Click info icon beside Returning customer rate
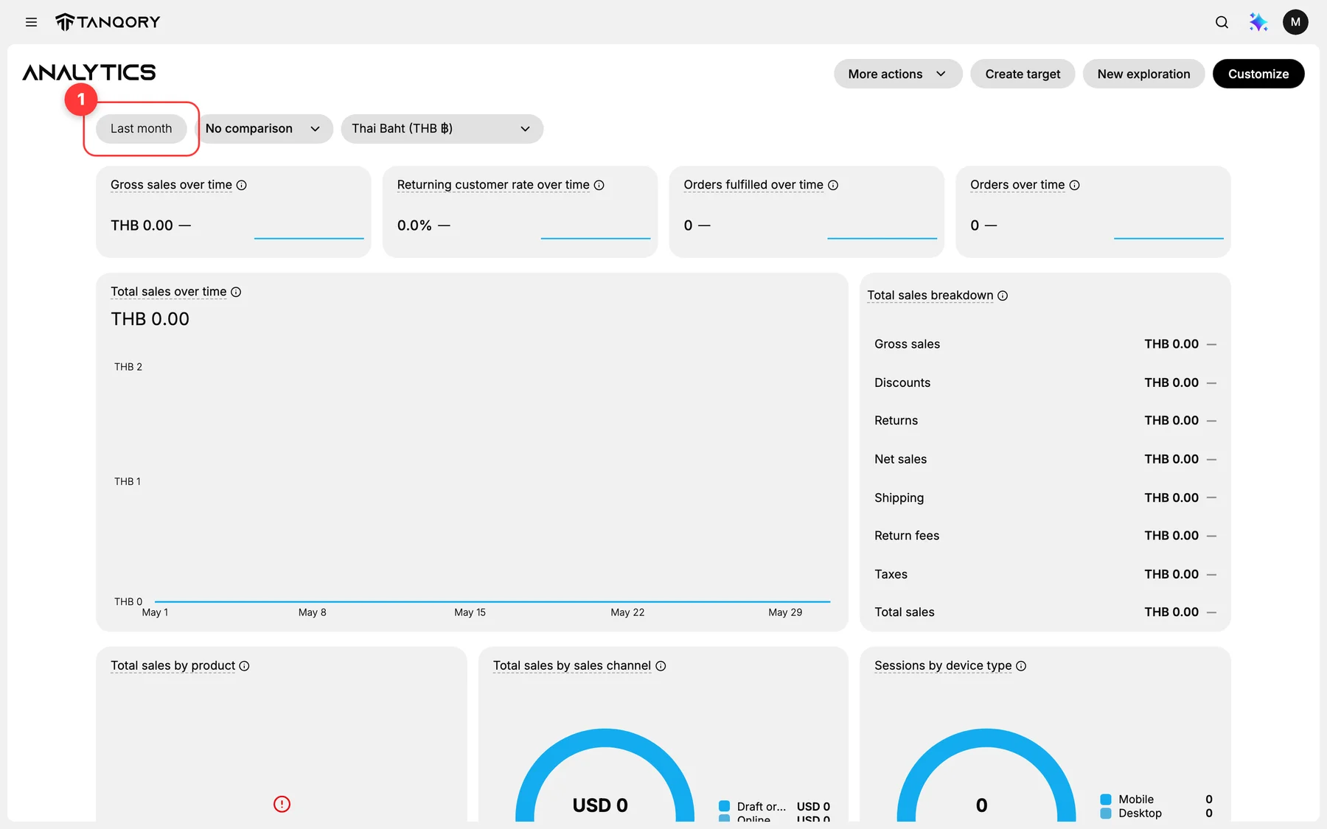This screenshot has height=829, width=1327. point(599,185)
